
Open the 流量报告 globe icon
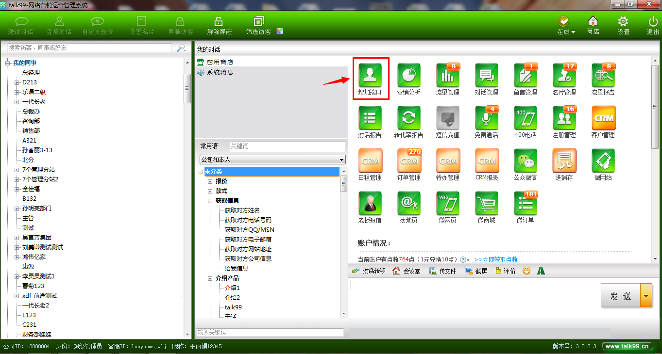tap(603, 76)
